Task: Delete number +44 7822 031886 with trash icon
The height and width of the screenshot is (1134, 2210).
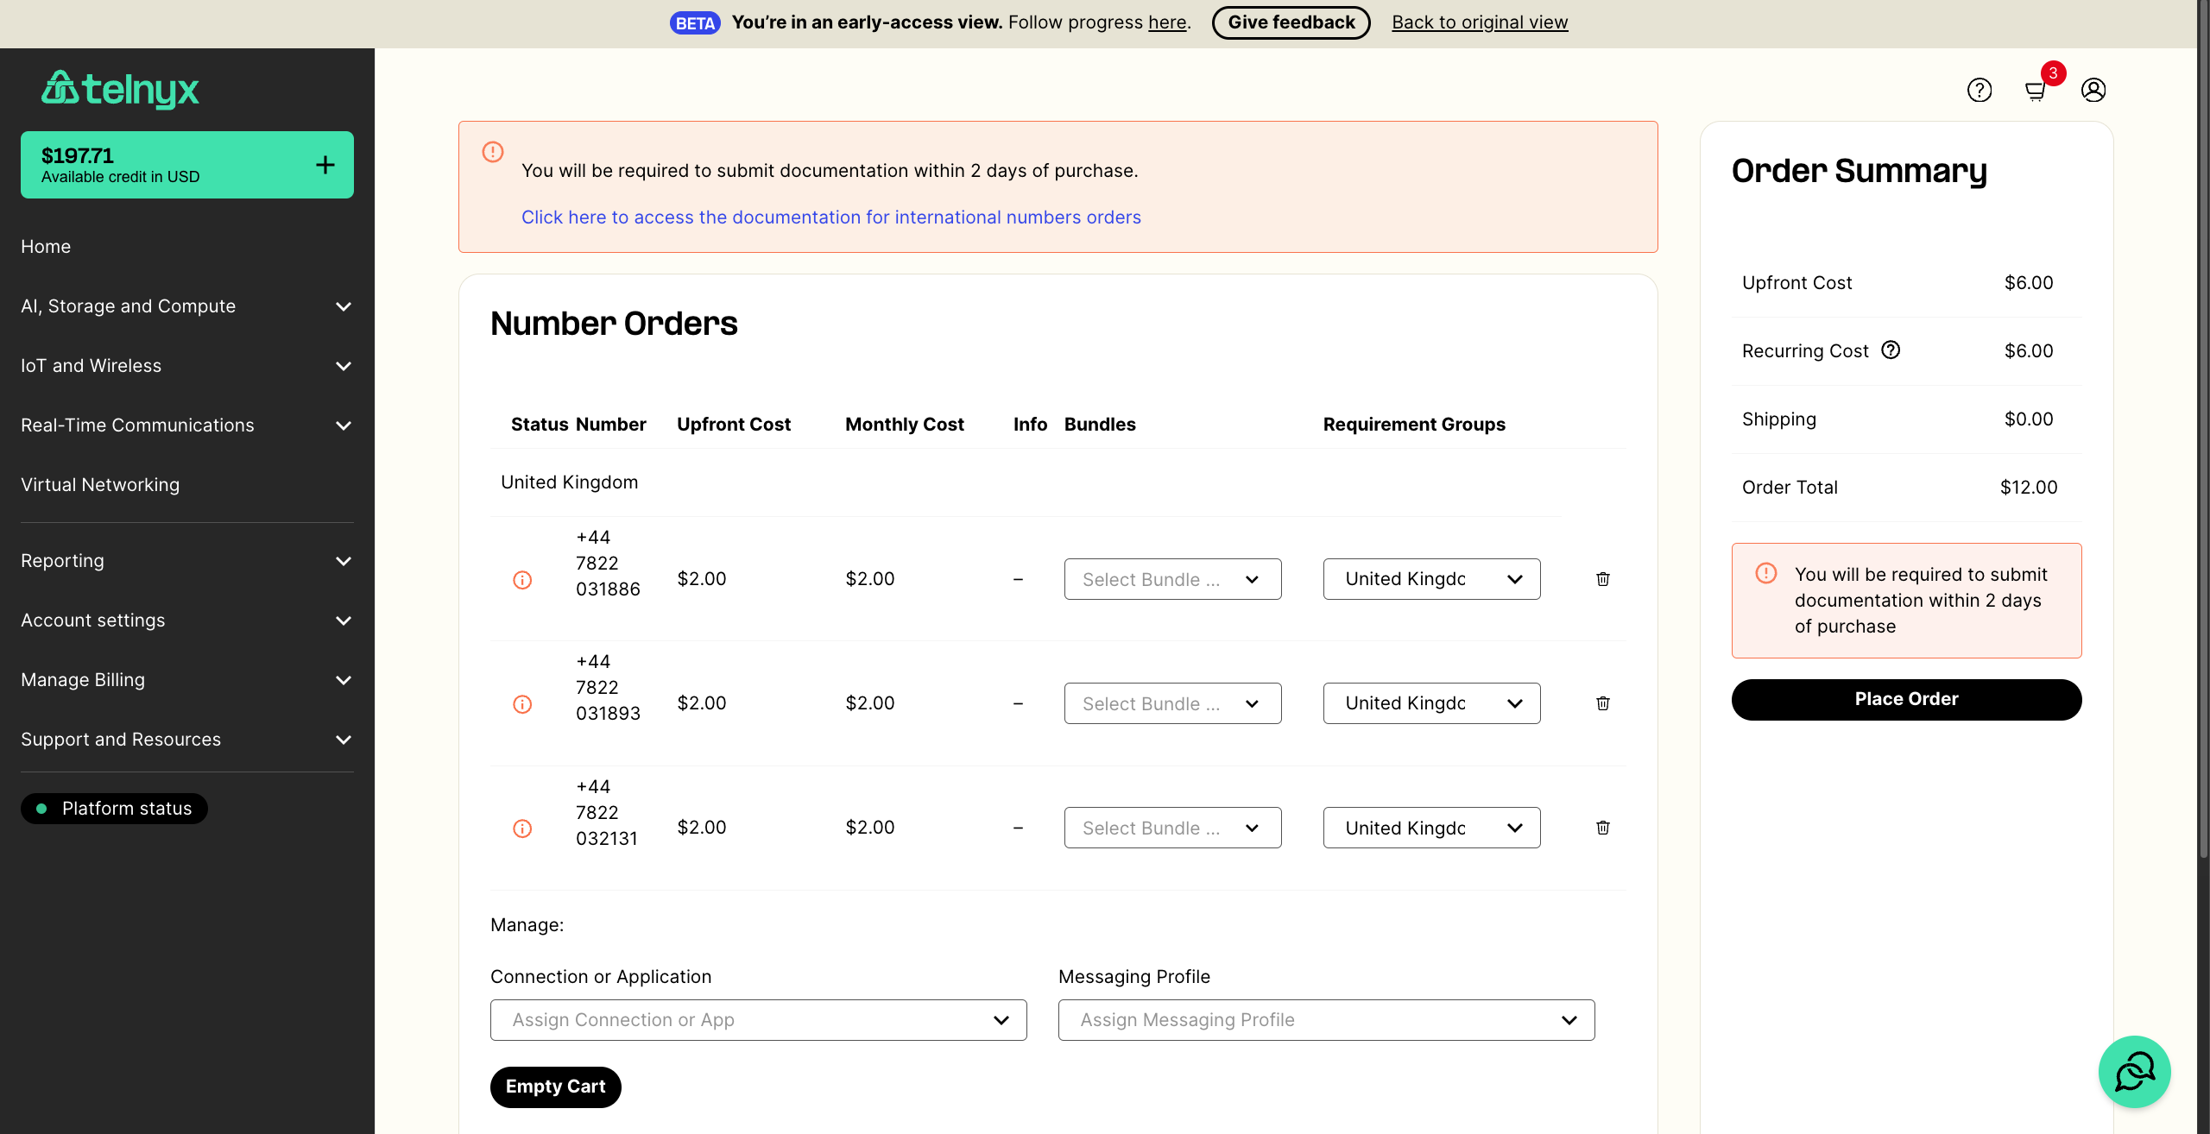Action: (1603, 579)
